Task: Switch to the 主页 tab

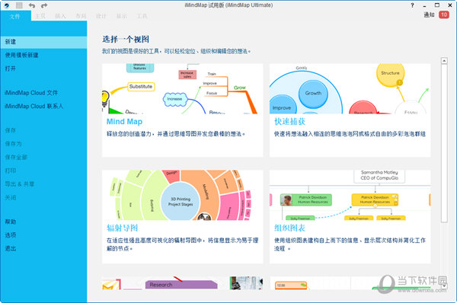Action: coord(40,16)
